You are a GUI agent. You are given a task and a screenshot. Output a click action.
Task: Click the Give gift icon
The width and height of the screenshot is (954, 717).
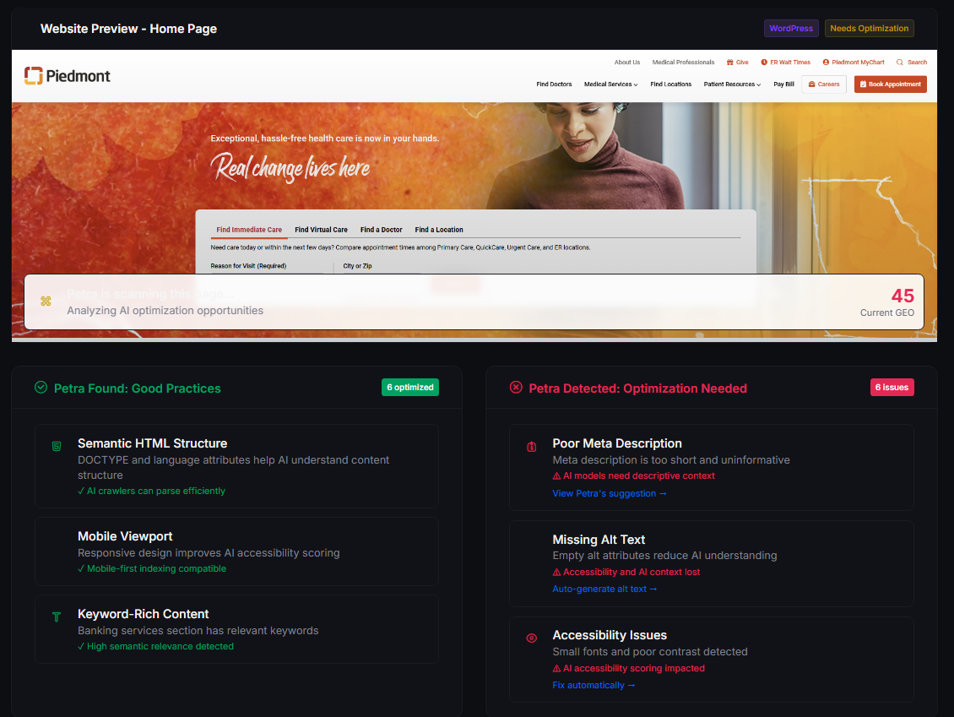point(730,62)
